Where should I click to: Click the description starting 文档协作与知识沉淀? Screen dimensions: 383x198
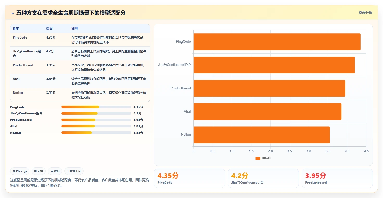(x=109, y=95)
